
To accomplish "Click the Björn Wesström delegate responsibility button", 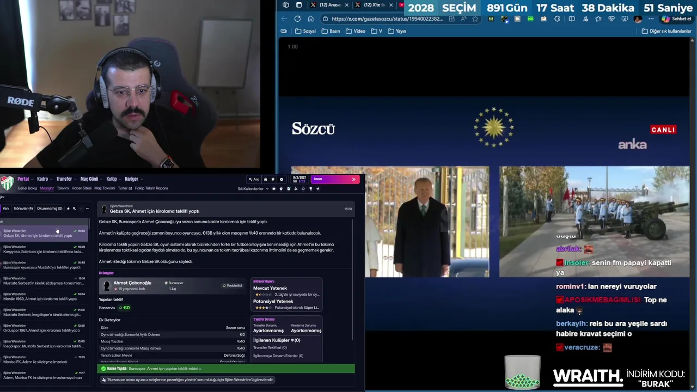I will pos(187,380).
